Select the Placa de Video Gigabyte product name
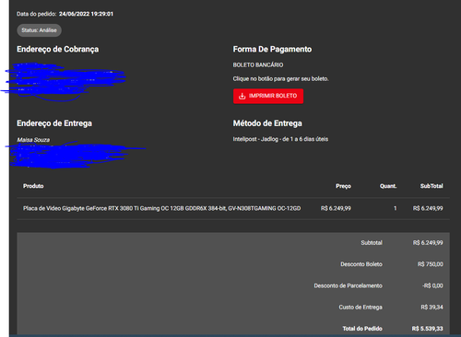The height and width of the screenshot is (337, 461). [161, 208]
